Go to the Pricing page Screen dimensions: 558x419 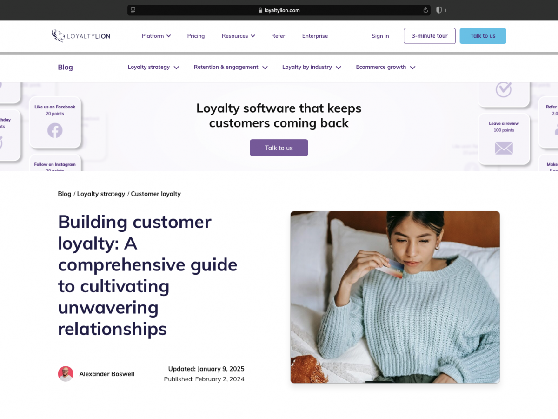click(196, 36)
